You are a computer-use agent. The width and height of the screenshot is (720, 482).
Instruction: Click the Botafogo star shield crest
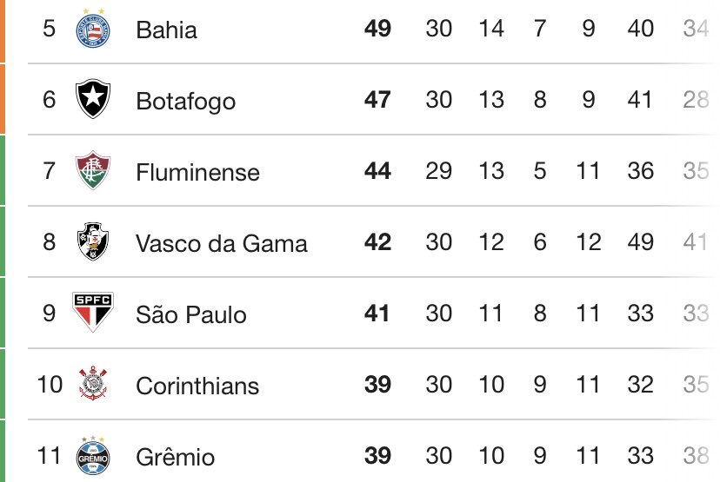pyautogui.click(x=91, y=100)
